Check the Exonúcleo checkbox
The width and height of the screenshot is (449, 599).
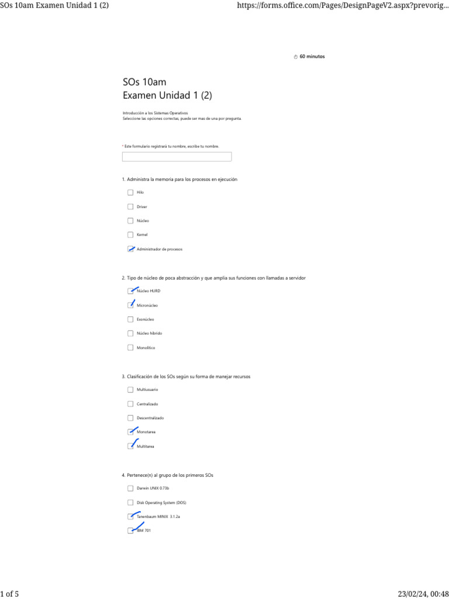click(130, 319)
